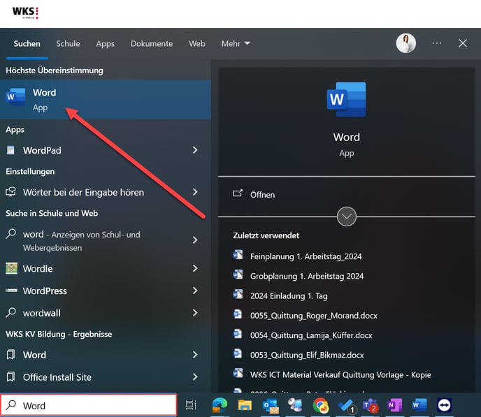The height and width of the screenshot is (417, 481).
Task: Switch to the Apps tab
Action: (105, 43)
